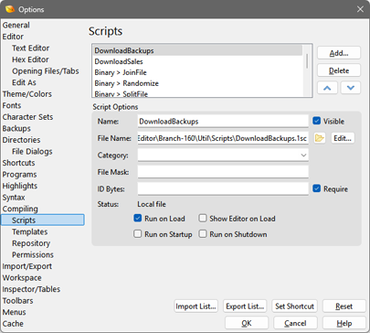The width and height of the screenshot is (370, 333).
Task: Open Permissions options page
Action: 33,255
